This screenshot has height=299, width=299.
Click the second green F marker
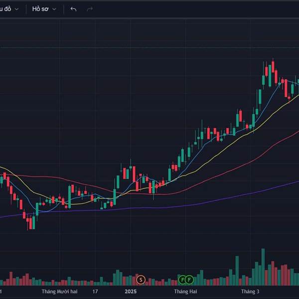click(x=189, y=280)
